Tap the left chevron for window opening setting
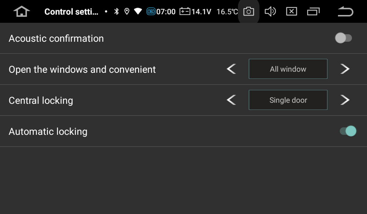The width and height of the screenshot is (367, 214). coord(231,69)
